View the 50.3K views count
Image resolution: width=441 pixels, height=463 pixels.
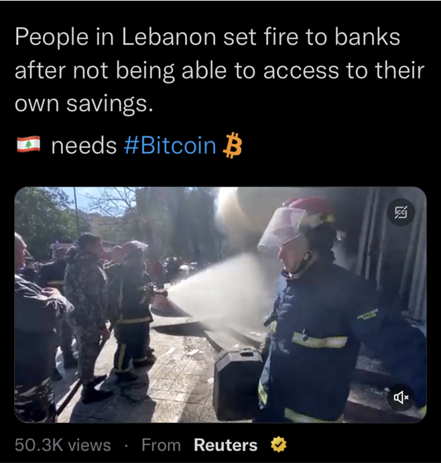point(63,445)
